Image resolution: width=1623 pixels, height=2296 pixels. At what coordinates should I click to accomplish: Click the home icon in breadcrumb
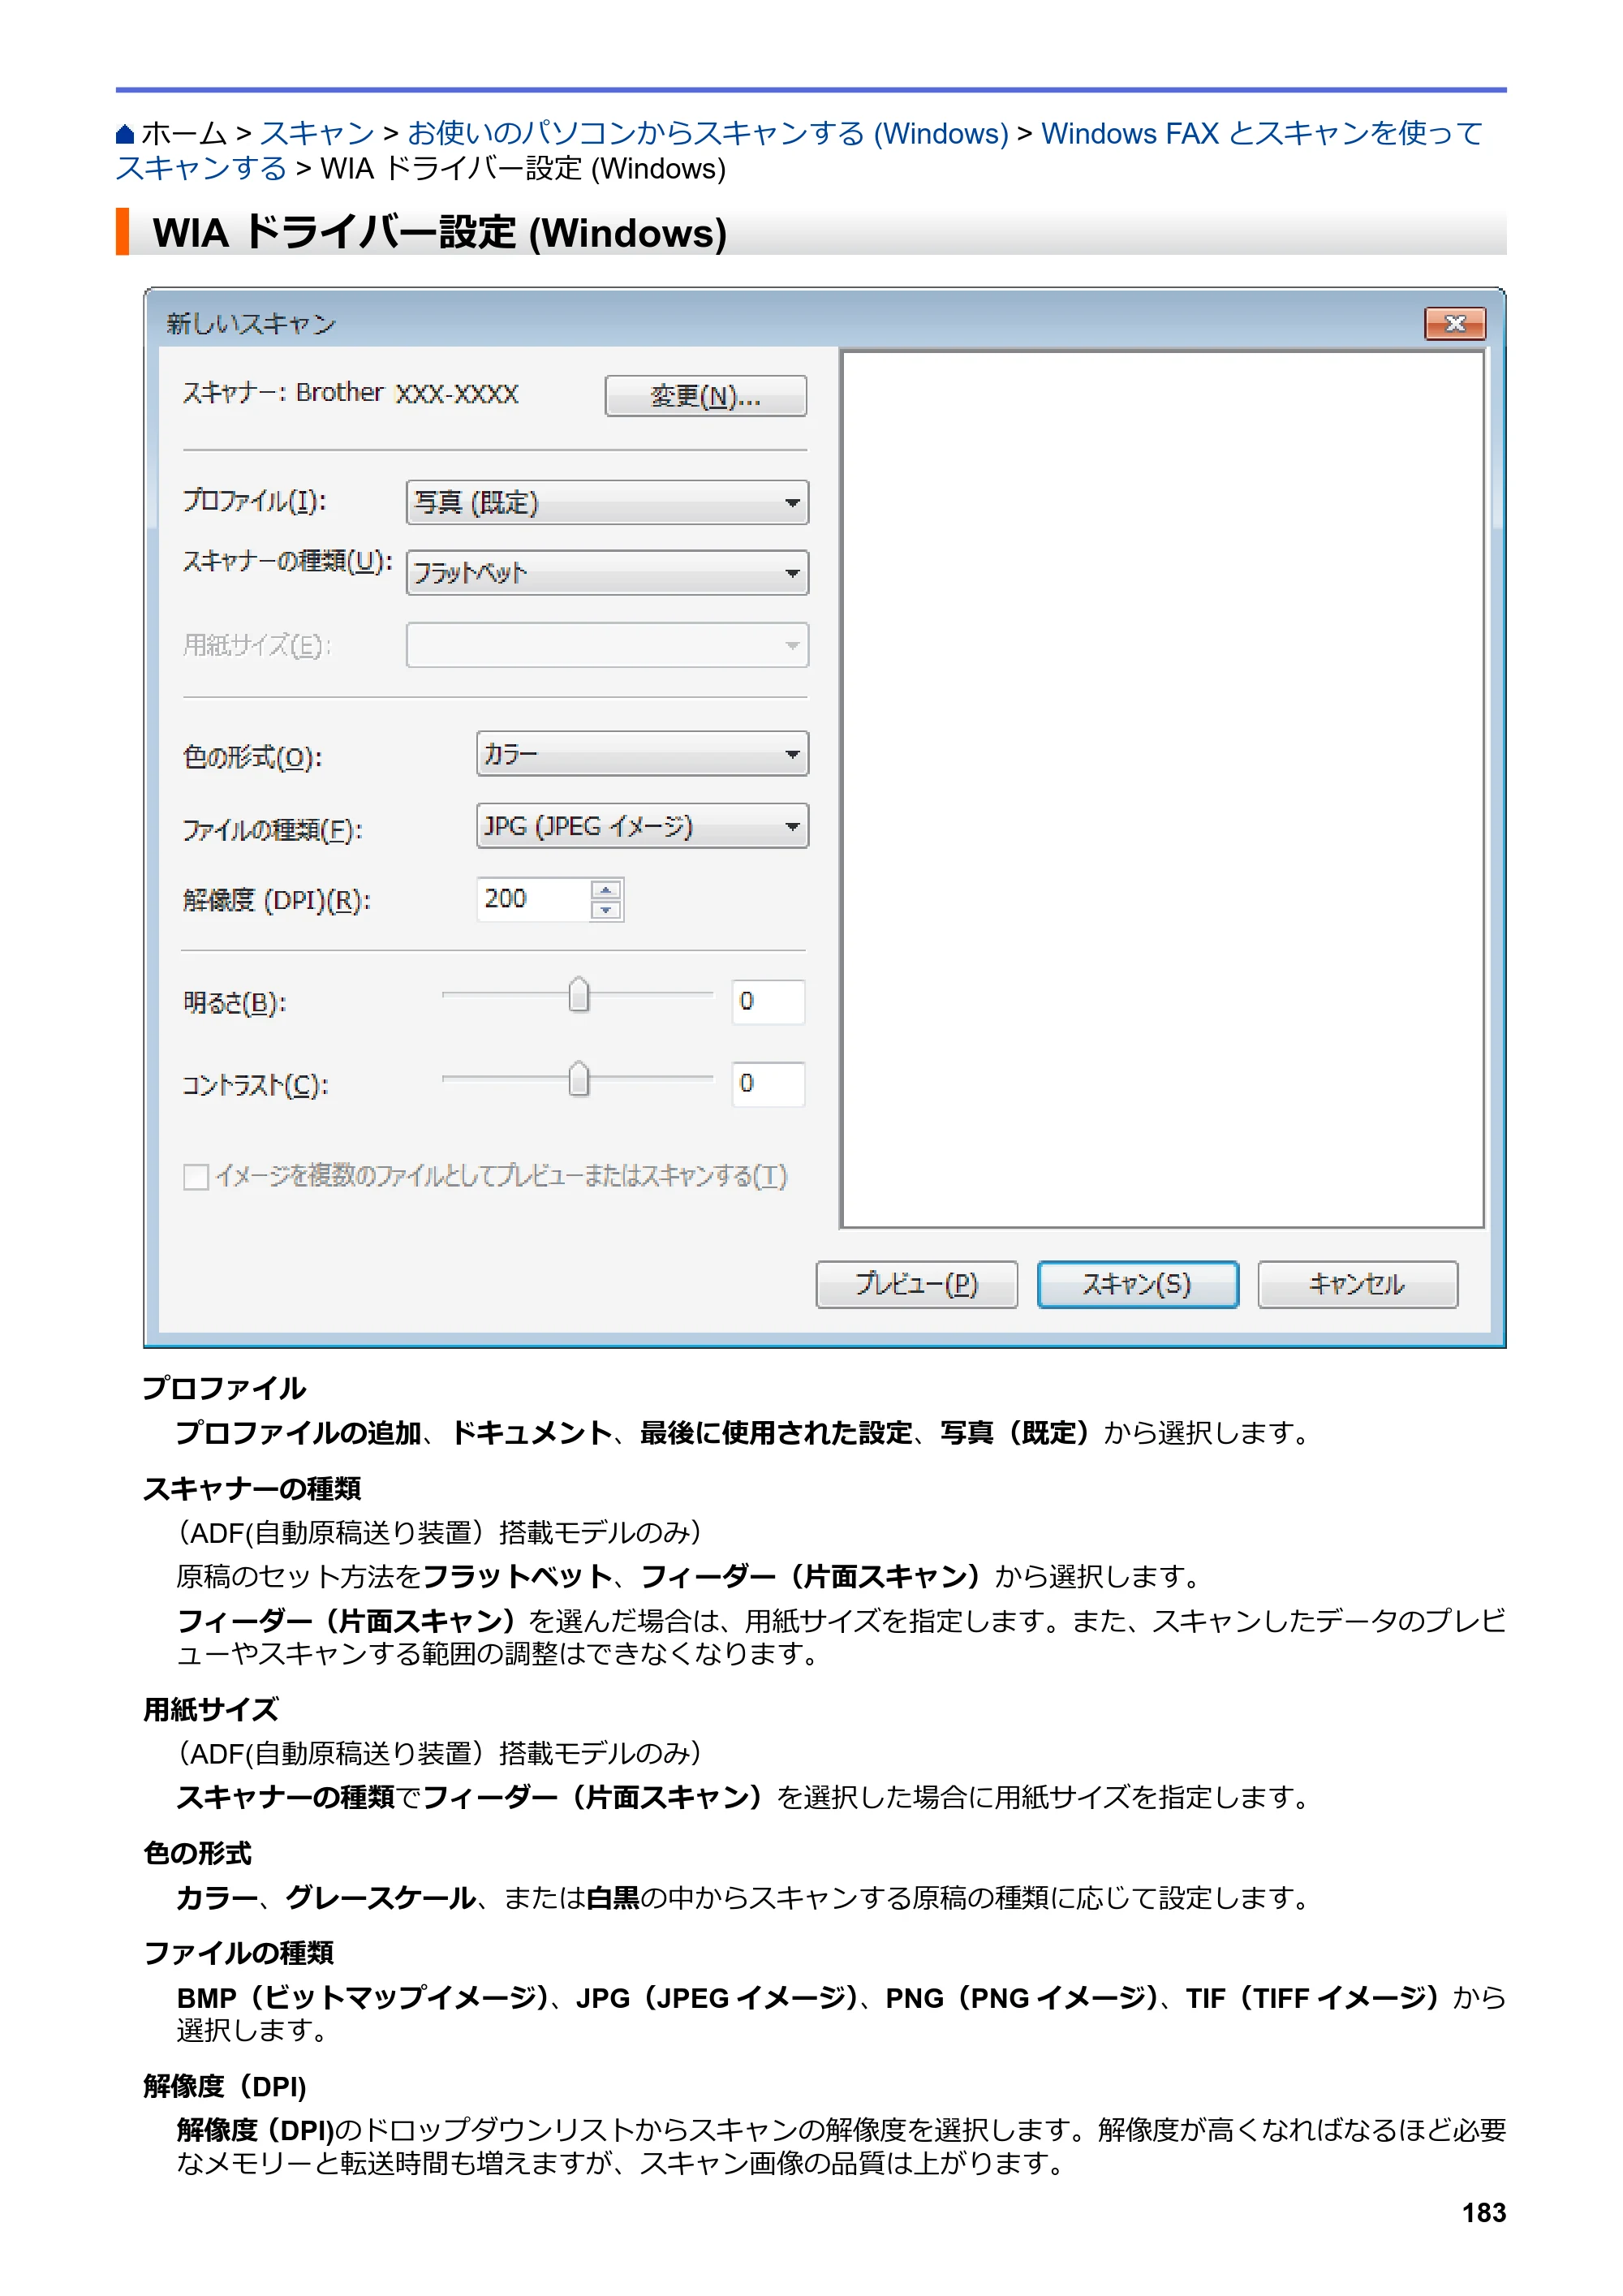click(x=125, y=134)
